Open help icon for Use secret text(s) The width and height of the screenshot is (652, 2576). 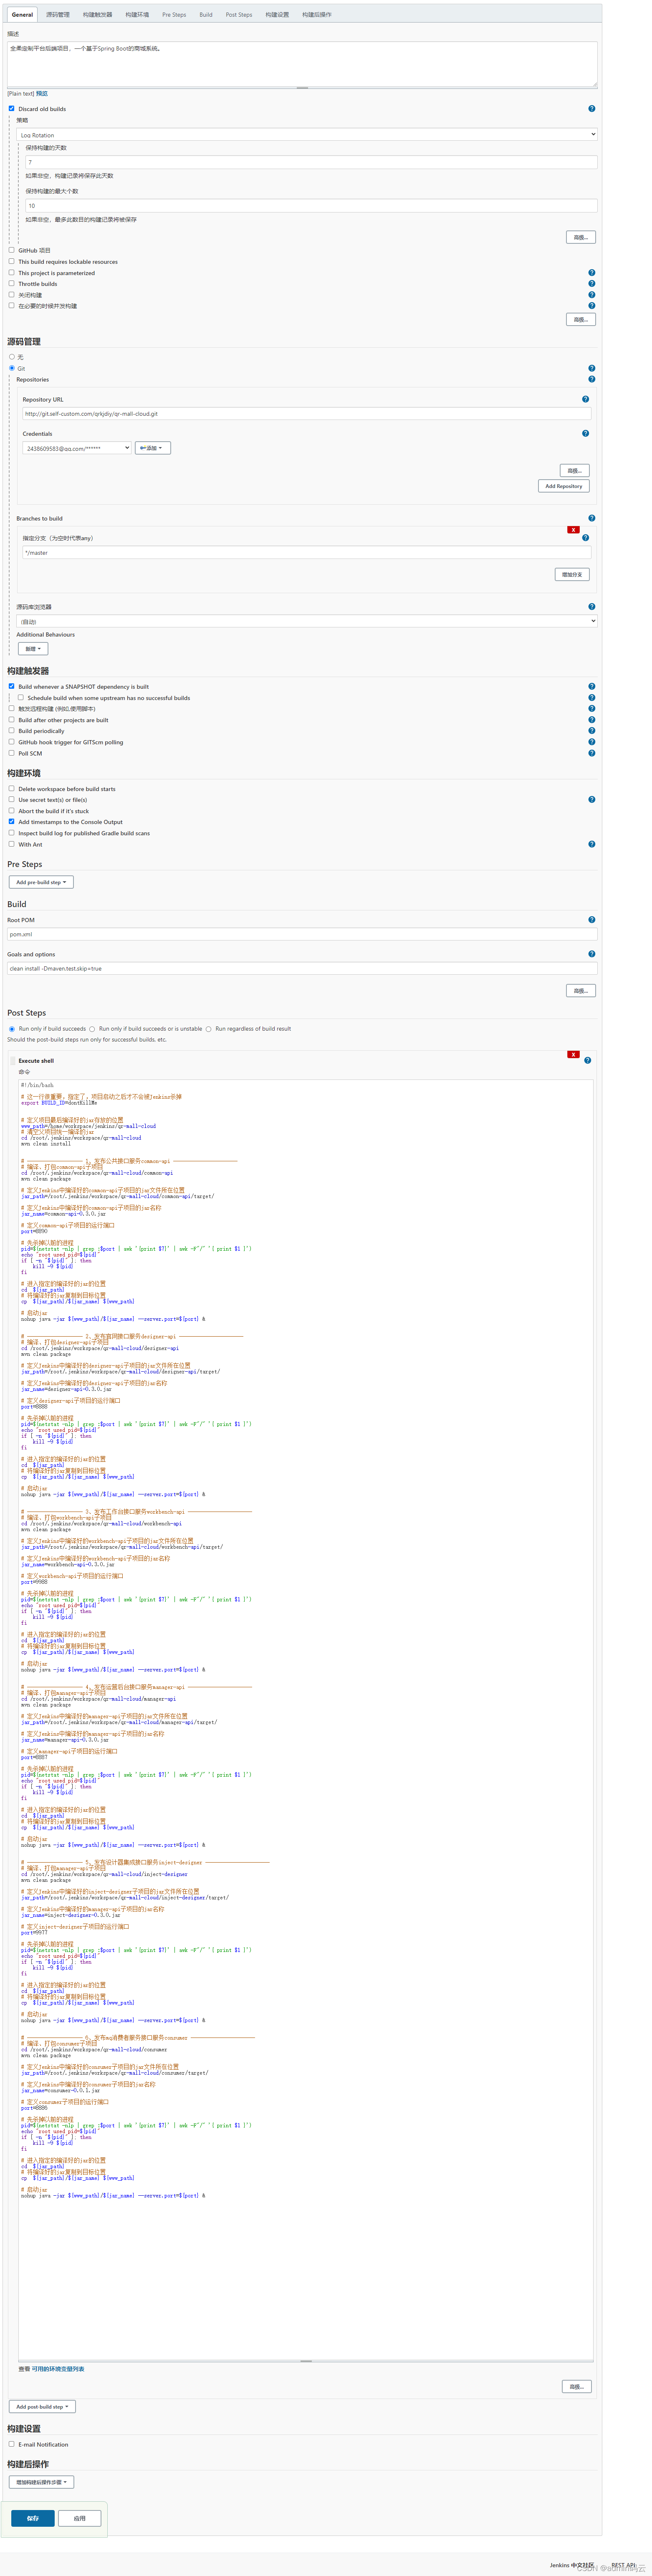coord(591,800)
